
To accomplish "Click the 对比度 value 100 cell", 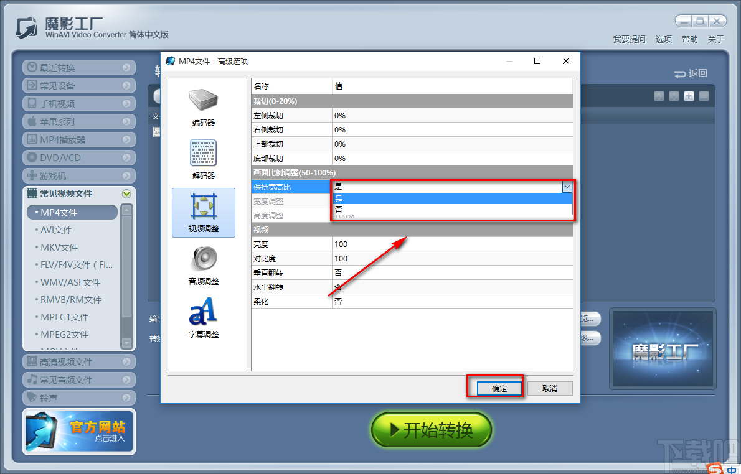I will coord(452,259).
